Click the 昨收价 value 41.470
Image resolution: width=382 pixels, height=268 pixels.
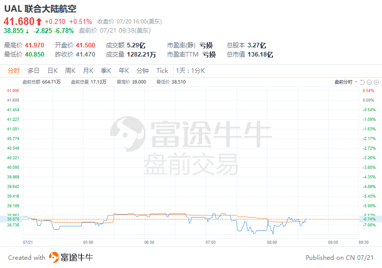click(85, 55)
